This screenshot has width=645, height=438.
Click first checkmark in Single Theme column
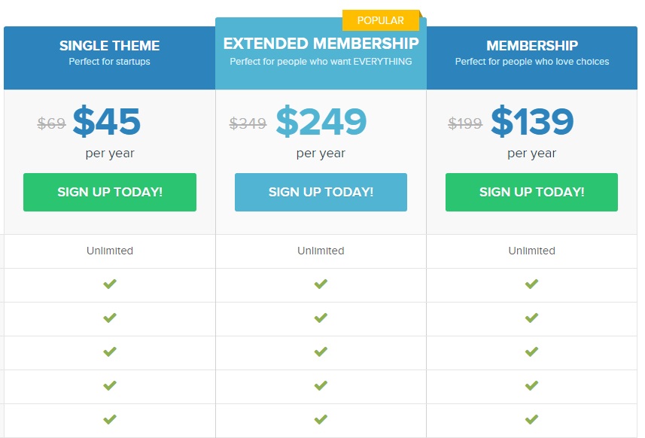pyautogui.click(x=110, y=284)
